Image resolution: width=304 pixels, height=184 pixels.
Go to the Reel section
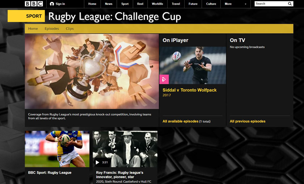[x=140, y=4]
